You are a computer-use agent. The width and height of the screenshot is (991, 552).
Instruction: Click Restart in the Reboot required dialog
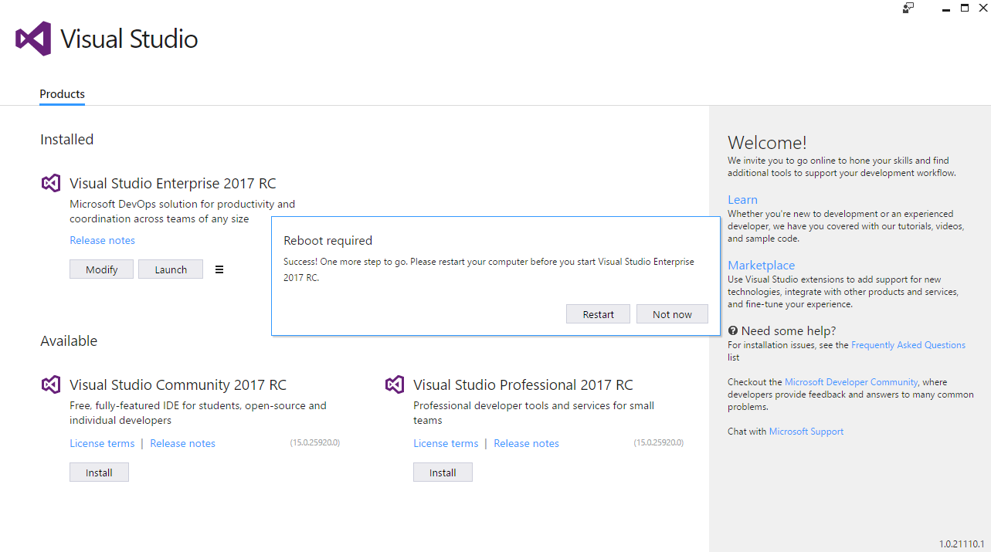click(x=598, y=313)
